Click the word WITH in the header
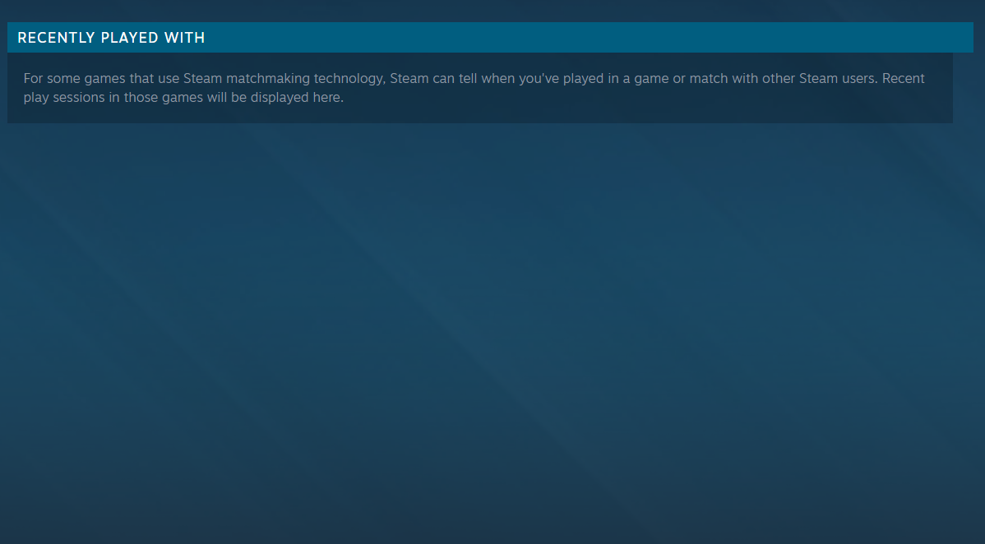985x544 pixels. tap(185, 38)
